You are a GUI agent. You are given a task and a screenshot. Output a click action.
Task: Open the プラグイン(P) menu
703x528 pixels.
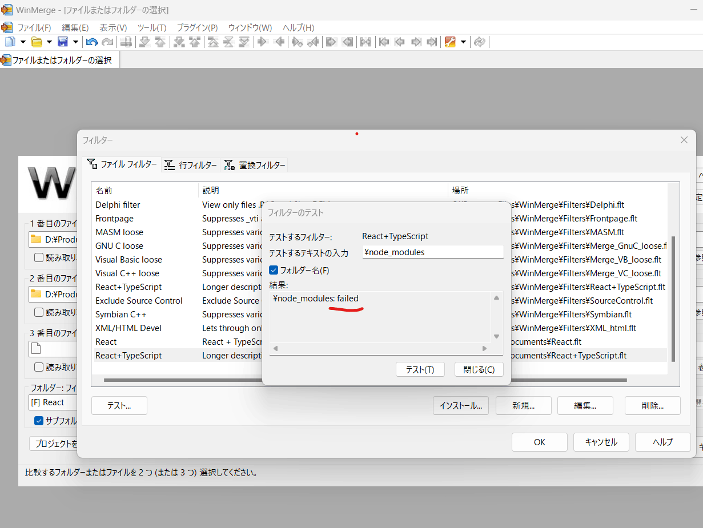(x=197, y=27)
